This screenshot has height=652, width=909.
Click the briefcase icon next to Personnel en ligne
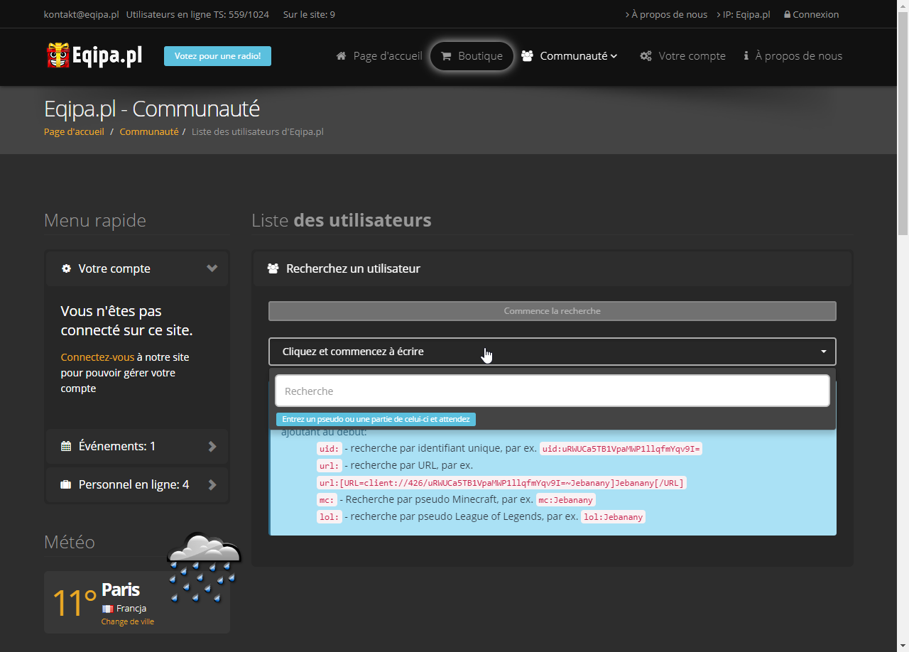click(x=66, y=485)
